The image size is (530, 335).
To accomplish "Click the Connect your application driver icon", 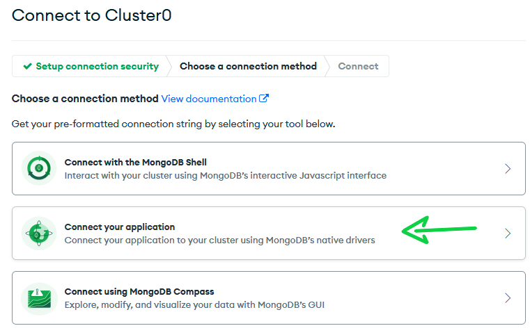I will tap(39, 233).
